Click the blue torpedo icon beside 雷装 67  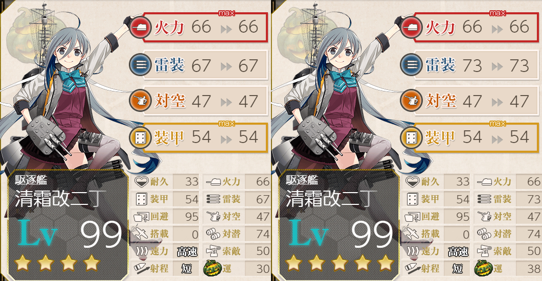[140, 65]
